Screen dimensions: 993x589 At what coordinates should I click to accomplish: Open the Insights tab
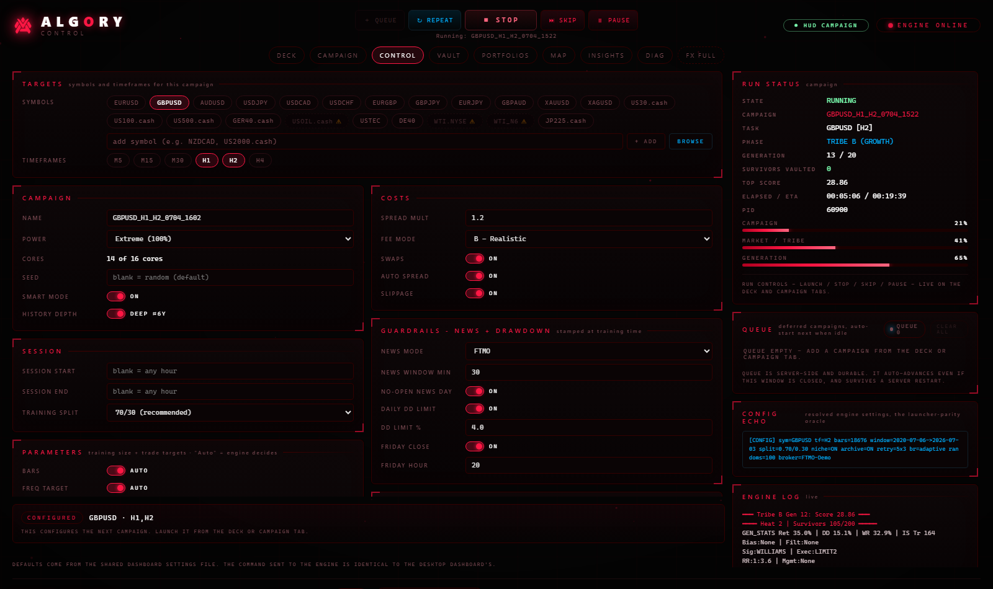pos(606,56)
